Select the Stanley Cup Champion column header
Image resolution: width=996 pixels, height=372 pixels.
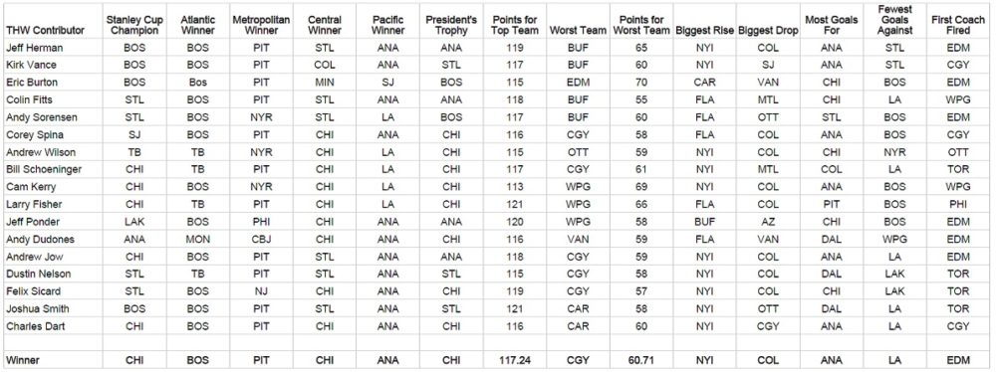tap(134, 25)
